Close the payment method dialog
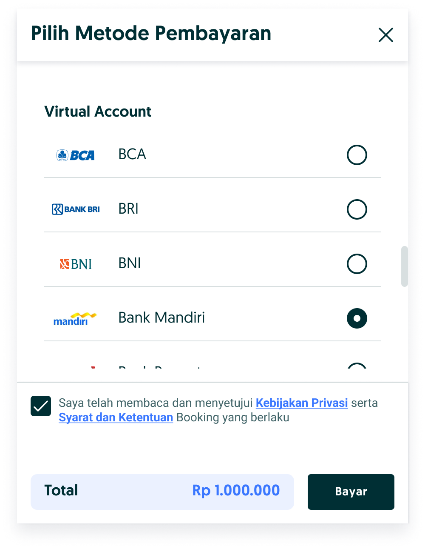This screenshot has height=549, width=425. click(386, 35)
